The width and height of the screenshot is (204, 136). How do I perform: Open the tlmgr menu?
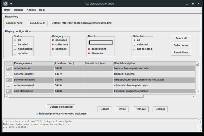[7, 10]
